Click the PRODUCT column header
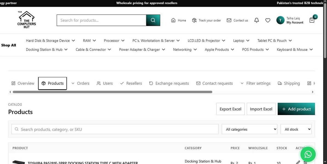 tap(20, 148)
